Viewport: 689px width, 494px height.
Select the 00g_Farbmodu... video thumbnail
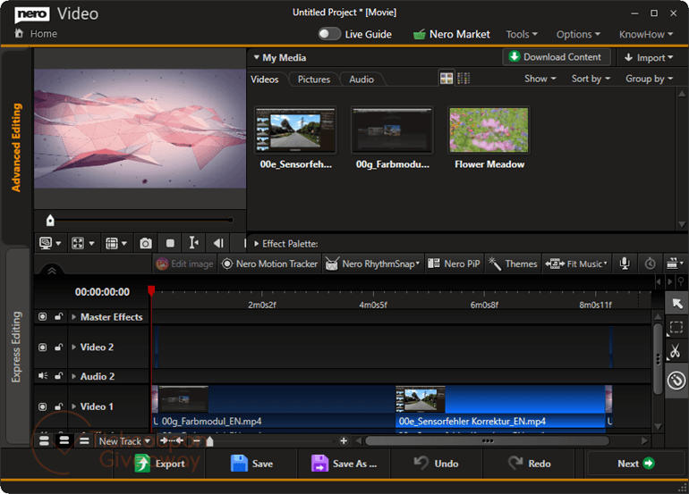coord(393,130)
